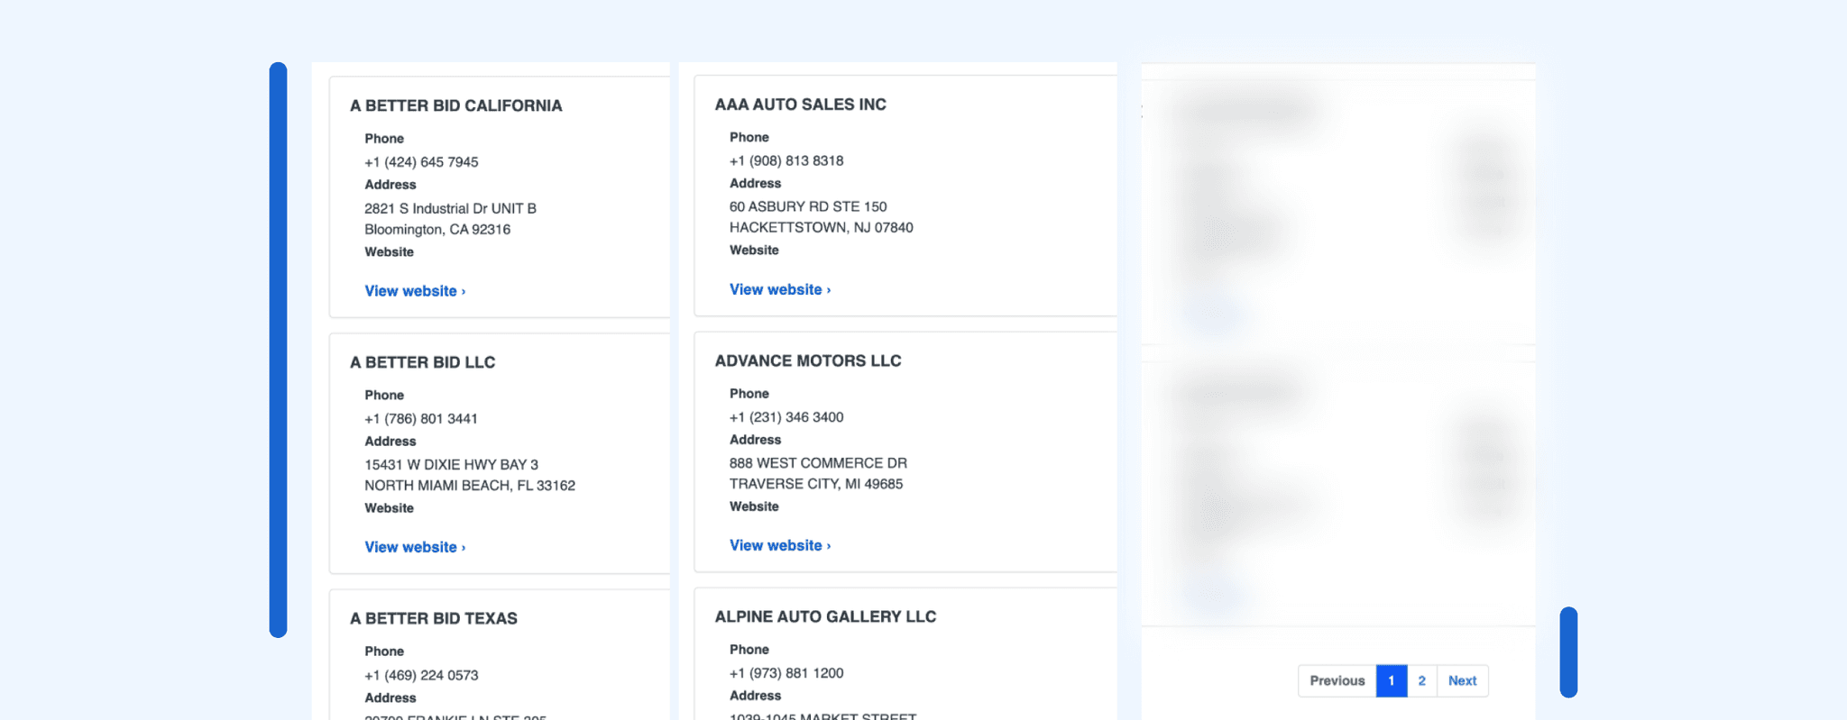The image size is (1847, 720).
Task: Select page 1 in pagination
Action: tap(1392, 680)
